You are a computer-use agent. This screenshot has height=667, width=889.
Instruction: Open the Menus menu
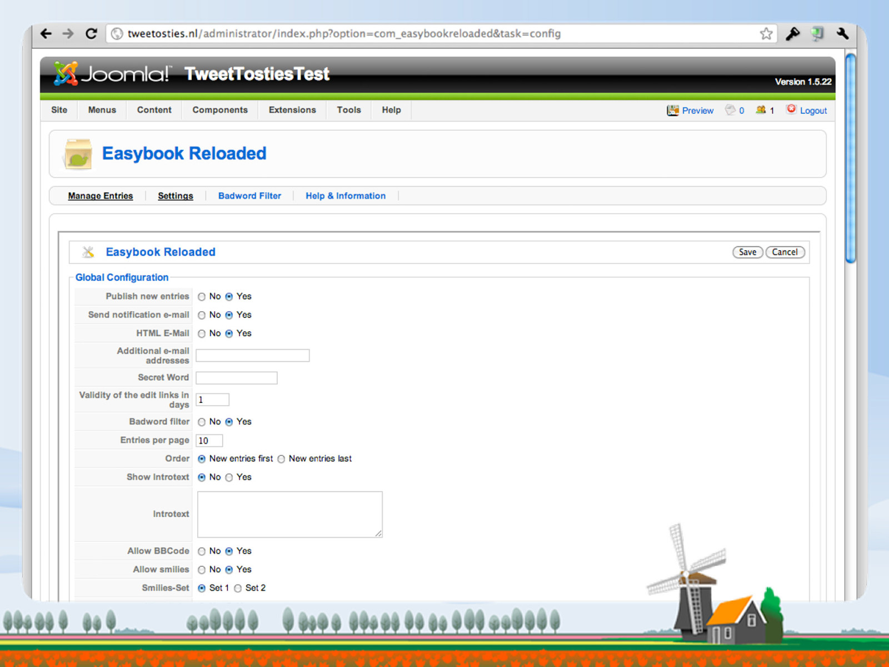pyautogui.click(x=102, y=110)
